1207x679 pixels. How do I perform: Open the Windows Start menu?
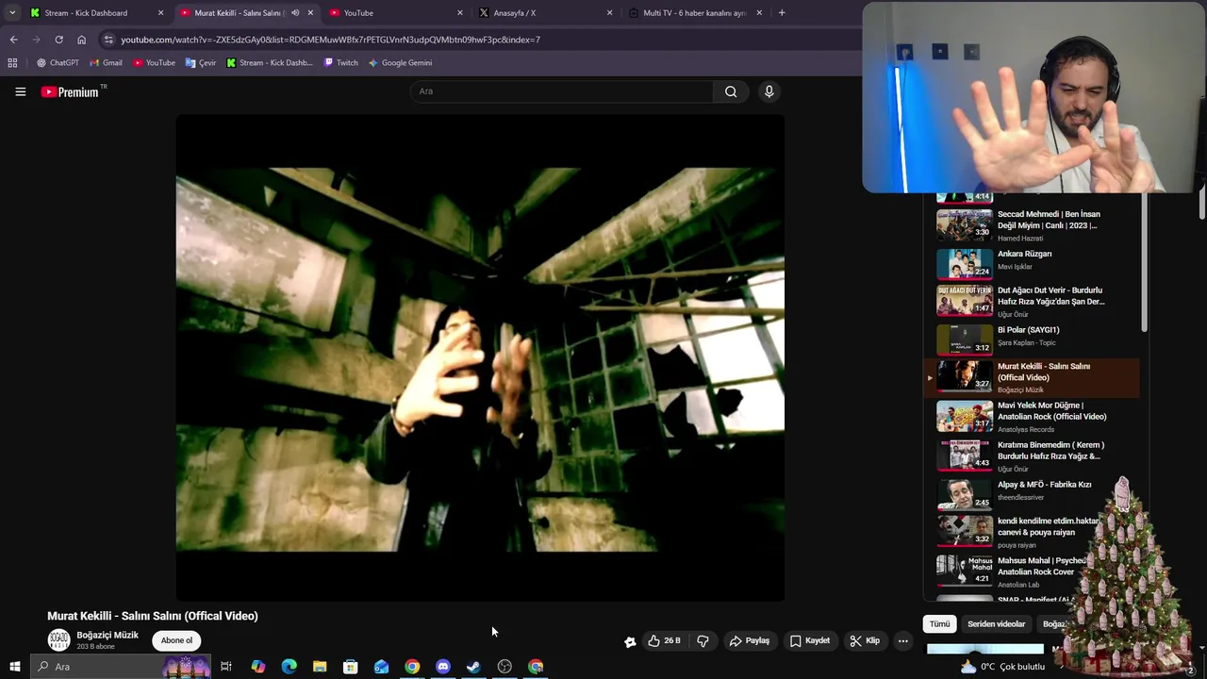click(x=14, y=667)
